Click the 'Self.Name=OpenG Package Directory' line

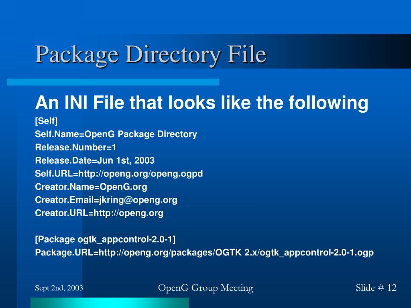point(116,134)
